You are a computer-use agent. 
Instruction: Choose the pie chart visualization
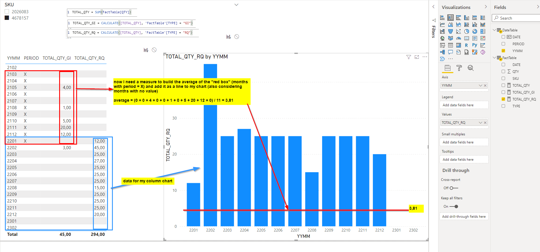coord(467,31)
